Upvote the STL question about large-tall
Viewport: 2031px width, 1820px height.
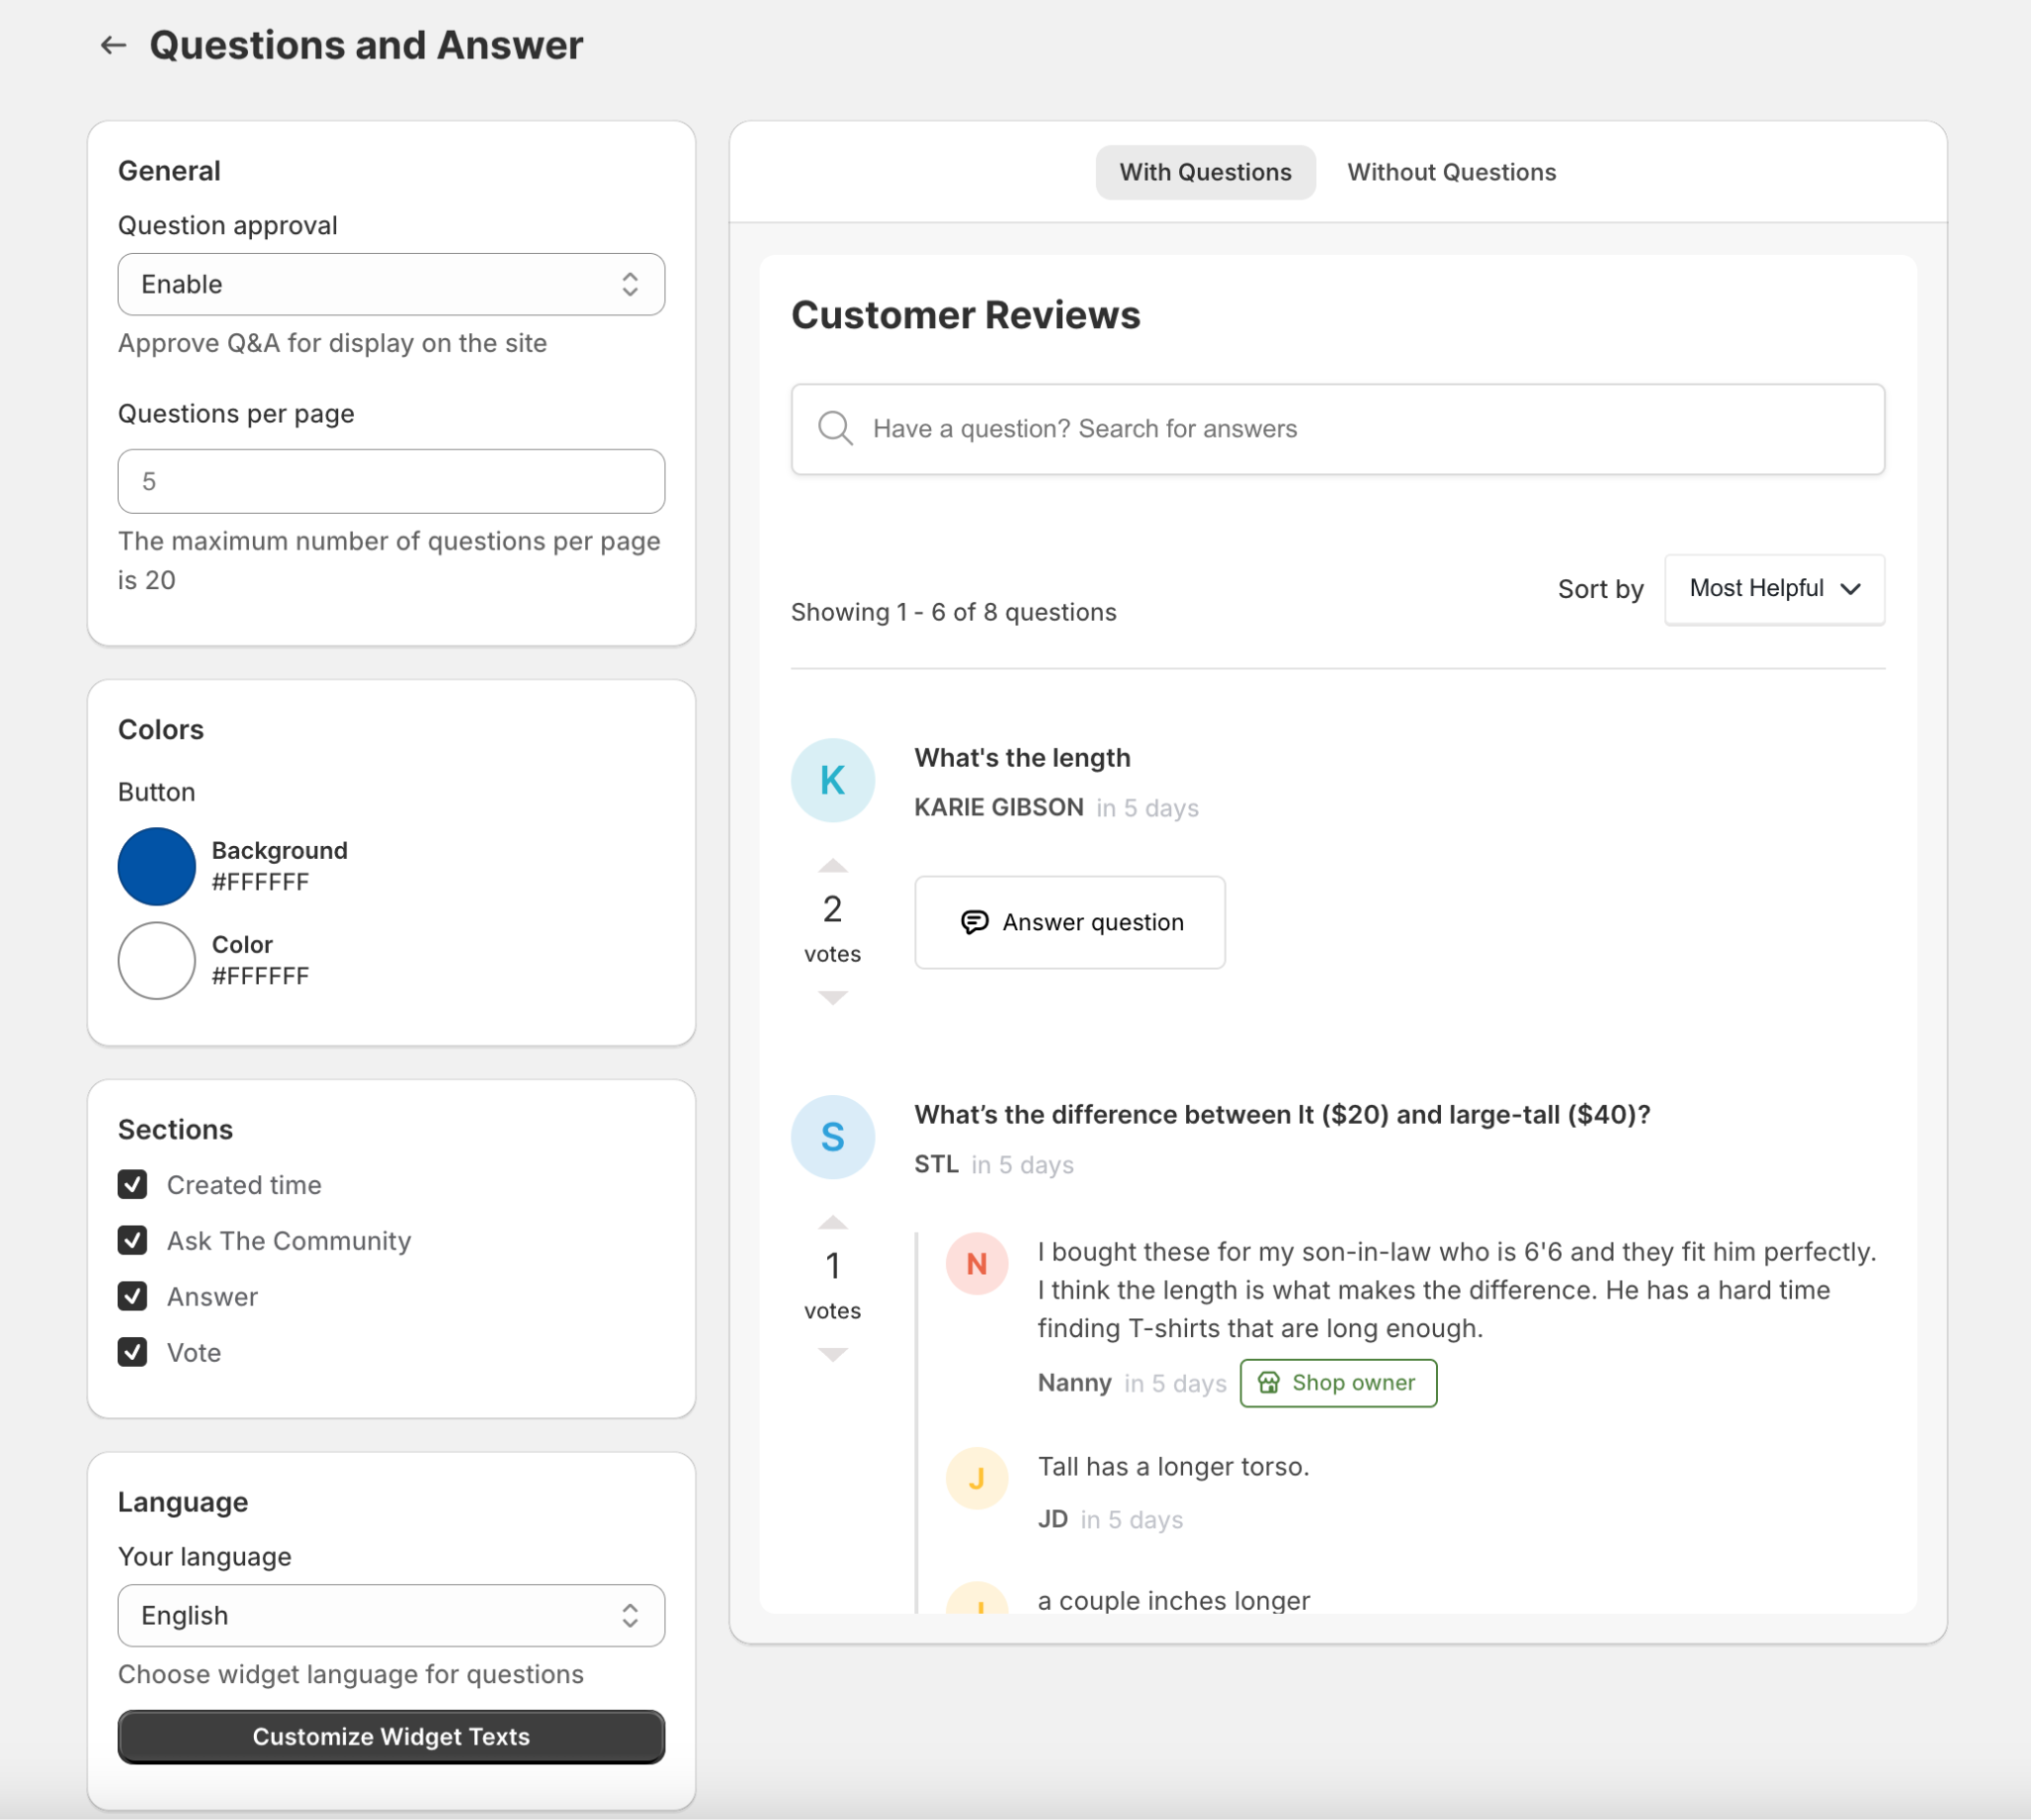point(832,1222)
